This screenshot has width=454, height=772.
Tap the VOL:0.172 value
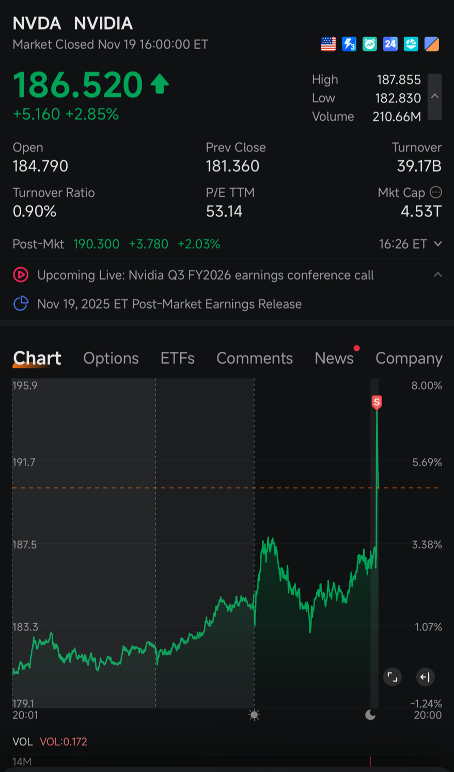(64, 742)
